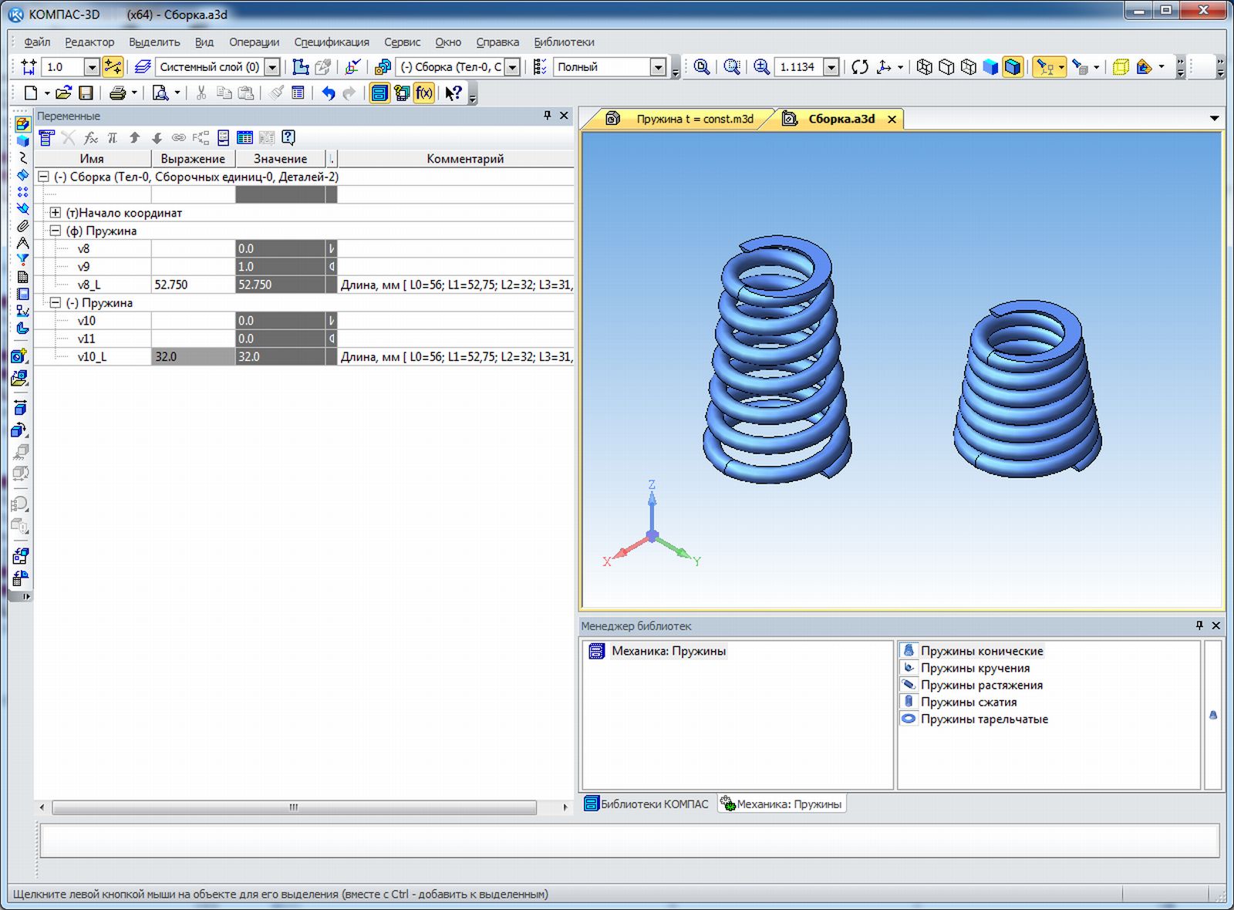Open the Операции menu
The width and height of the screenshot is (1234, 910).
254,42
